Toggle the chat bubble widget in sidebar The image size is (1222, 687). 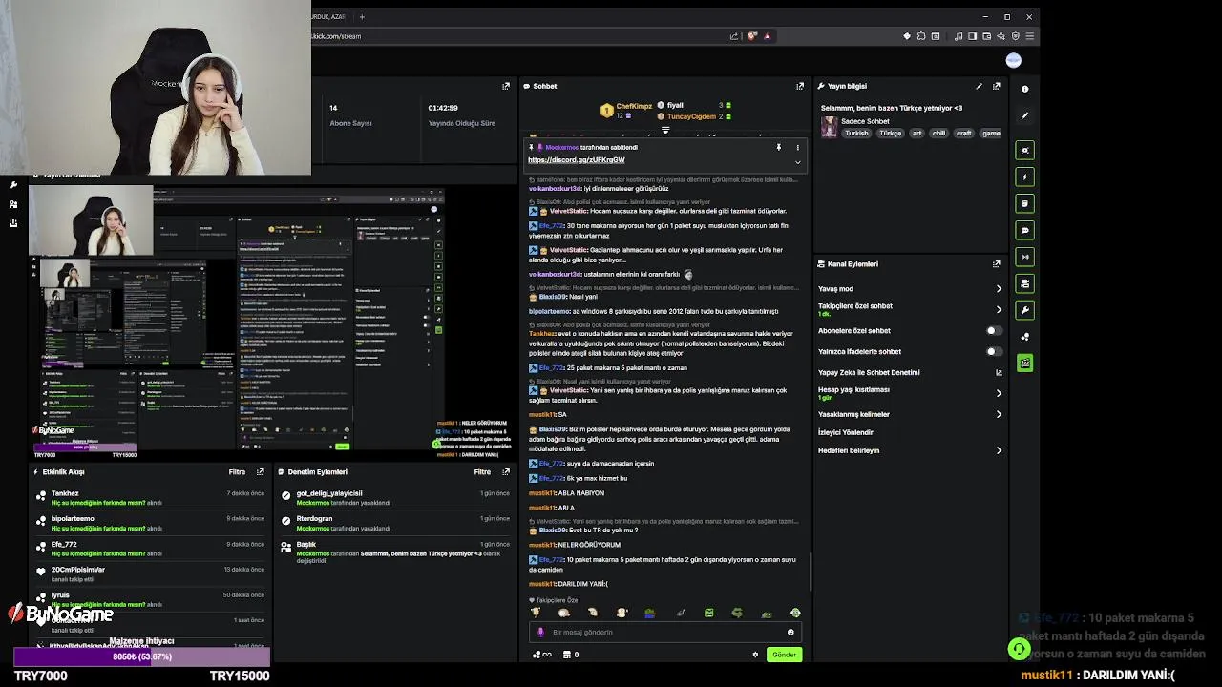point(1024,230)
